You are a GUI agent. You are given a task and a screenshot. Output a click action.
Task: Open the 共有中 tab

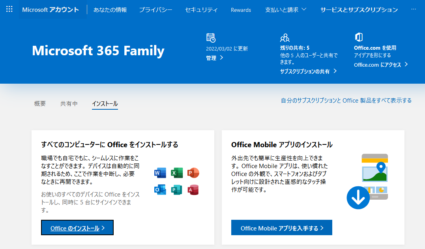click(x=69, y=103)
